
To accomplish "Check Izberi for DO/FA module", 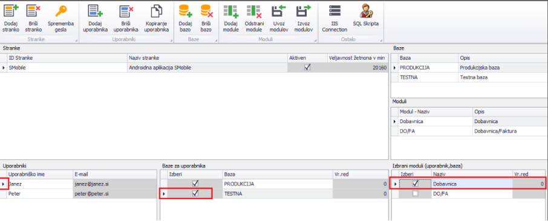I will click(415, 193).
